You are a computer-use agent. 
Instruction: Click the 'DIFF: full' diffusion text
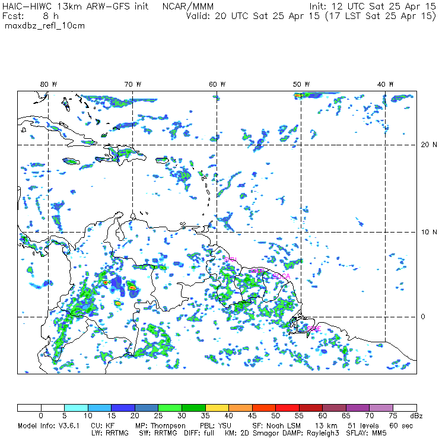click(199, 433)
